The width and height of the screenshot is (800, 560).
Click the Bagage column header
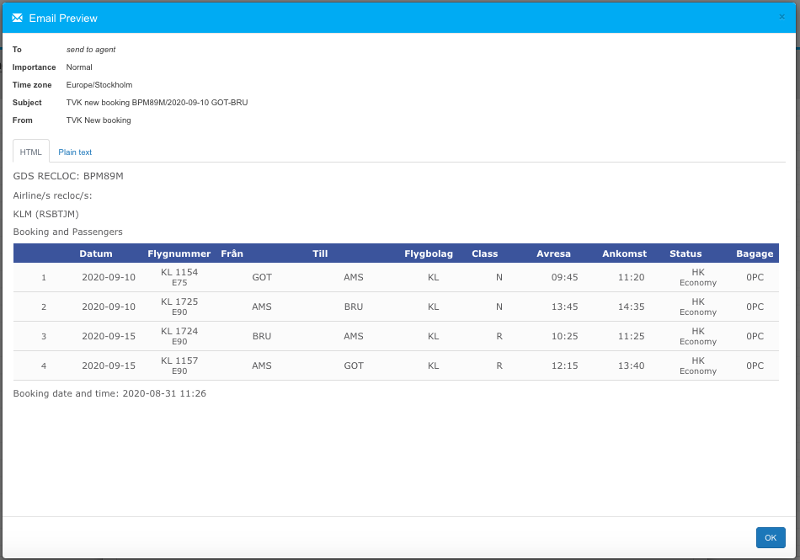(x=755, y=253)
